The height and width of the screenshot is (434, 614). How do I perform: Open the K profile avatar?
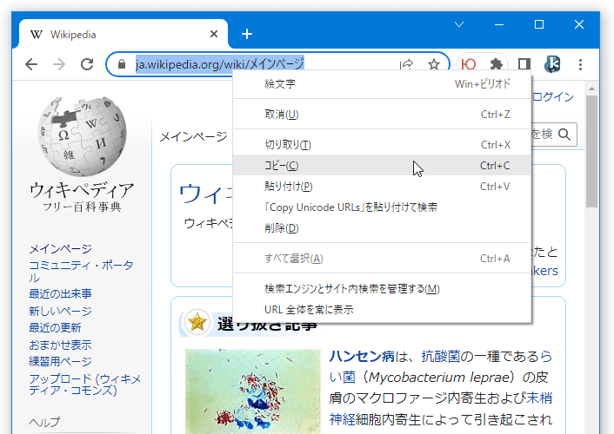click(552, 64)
